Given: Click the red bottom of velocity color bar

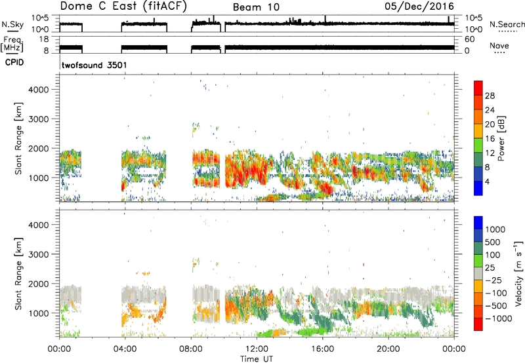Looking at the screenshot, I should [x=478, y=324].
